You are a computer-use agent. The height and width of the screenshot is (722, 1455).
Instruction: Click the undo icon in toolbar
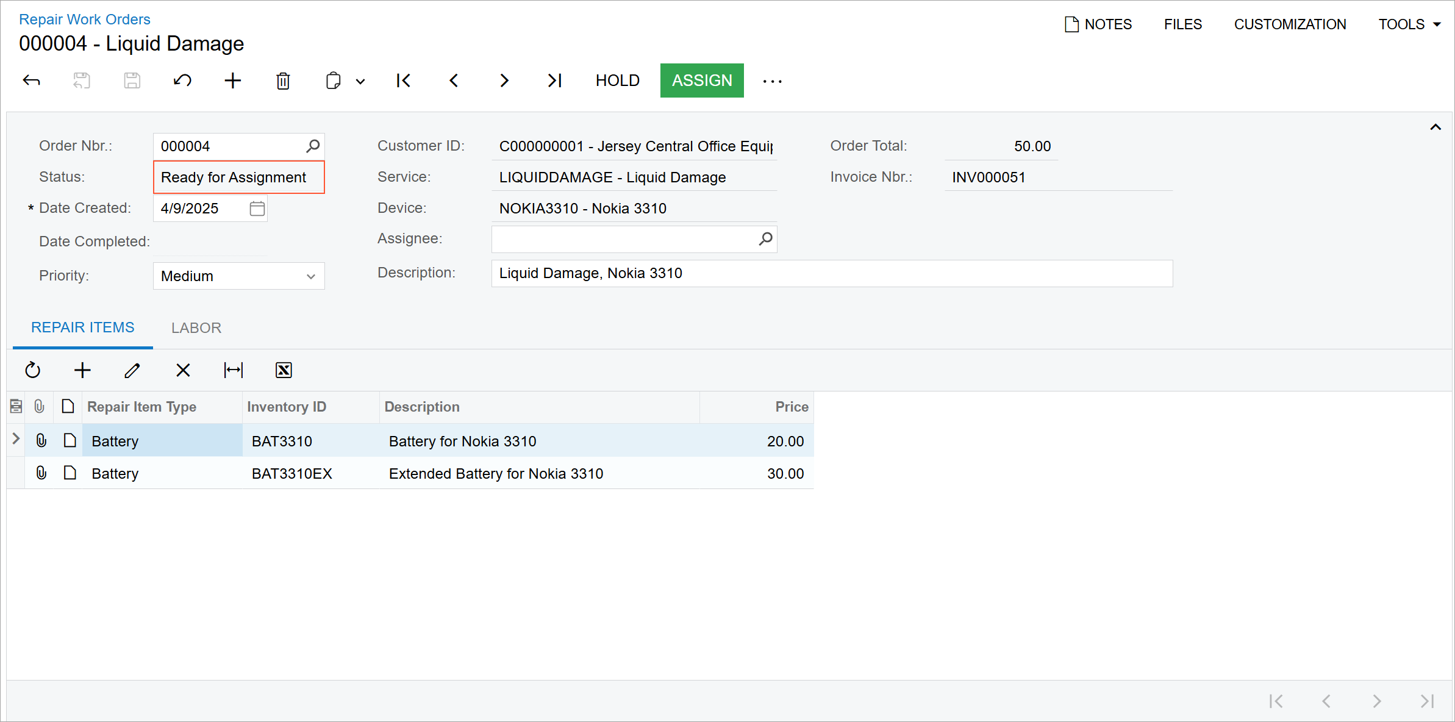[x=182, y=80]
